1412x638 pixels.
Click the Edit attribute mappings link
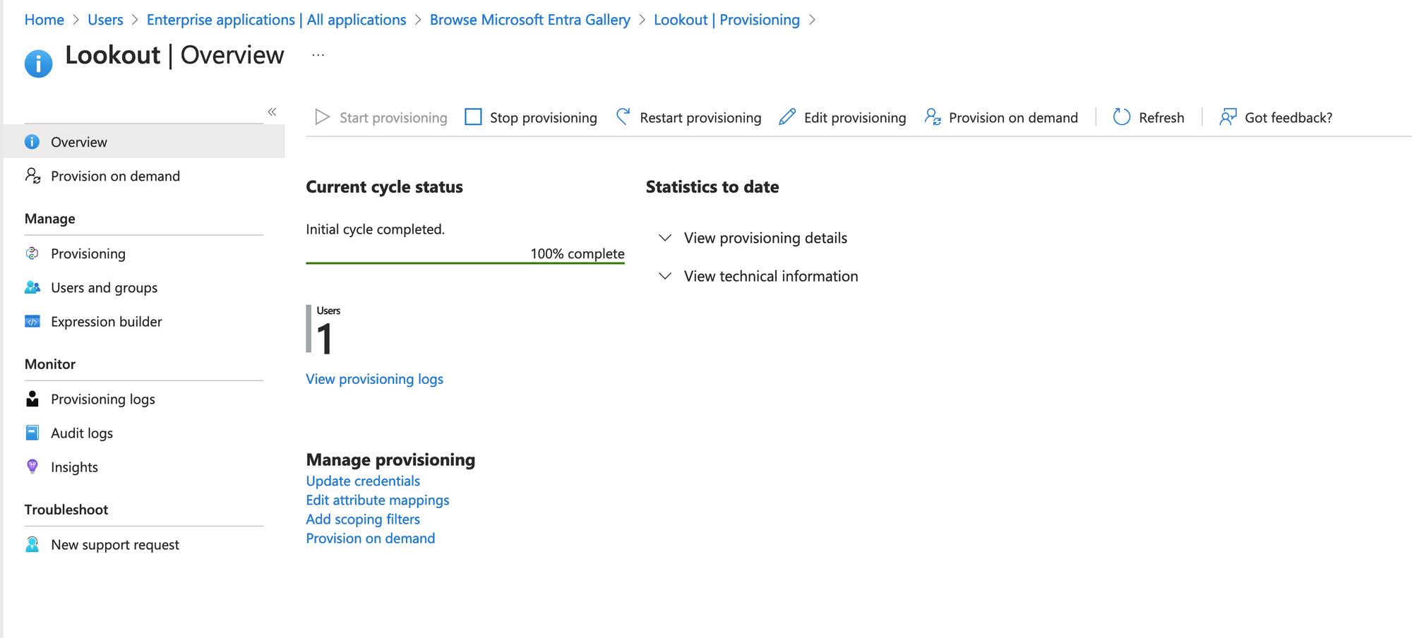click(377, 500)
